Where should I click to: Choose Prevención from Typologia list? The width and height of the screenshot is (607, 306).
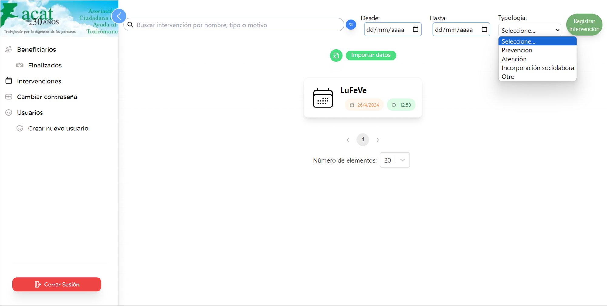click(x=517, y=50)
